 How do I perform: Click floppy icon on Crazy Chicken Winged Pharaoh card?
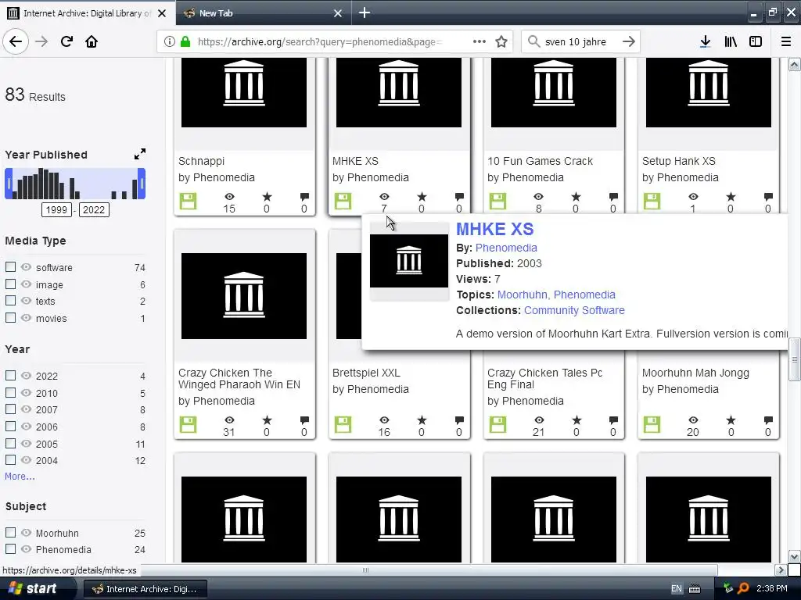(x=188, y=424)
